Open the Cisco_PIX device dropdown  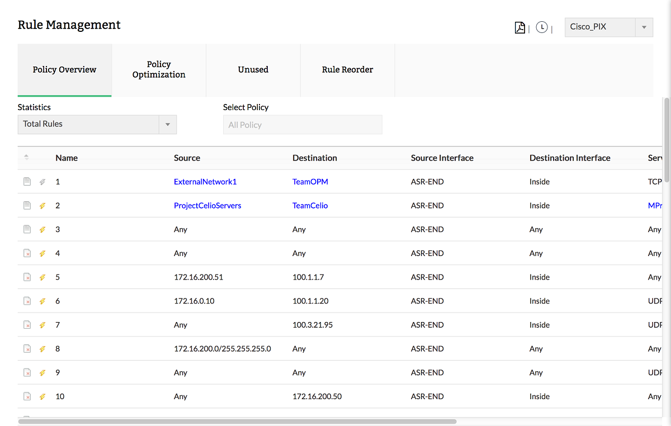click(608, 27)
